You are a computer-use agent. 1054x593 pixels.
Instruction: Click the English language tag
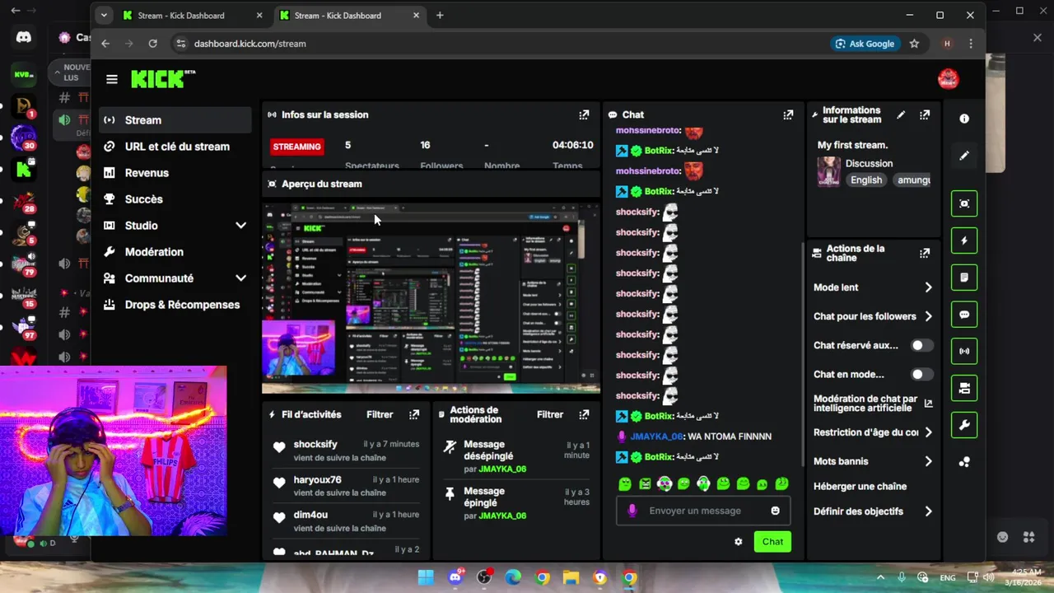tap(866, 180)
